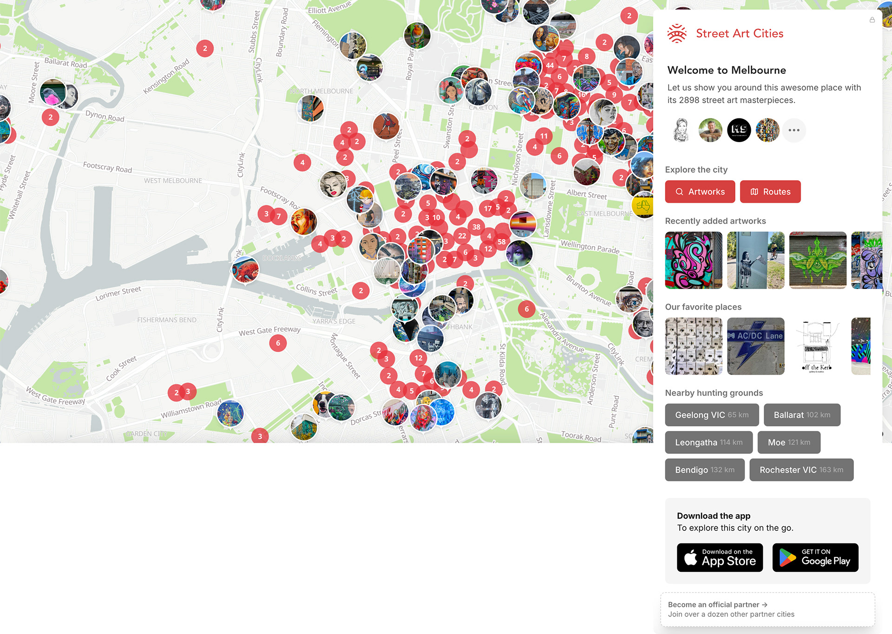Screen dimensions: 892x634
Task: Click the lock icon in the panel corner
Action: [x=872, y=20]
